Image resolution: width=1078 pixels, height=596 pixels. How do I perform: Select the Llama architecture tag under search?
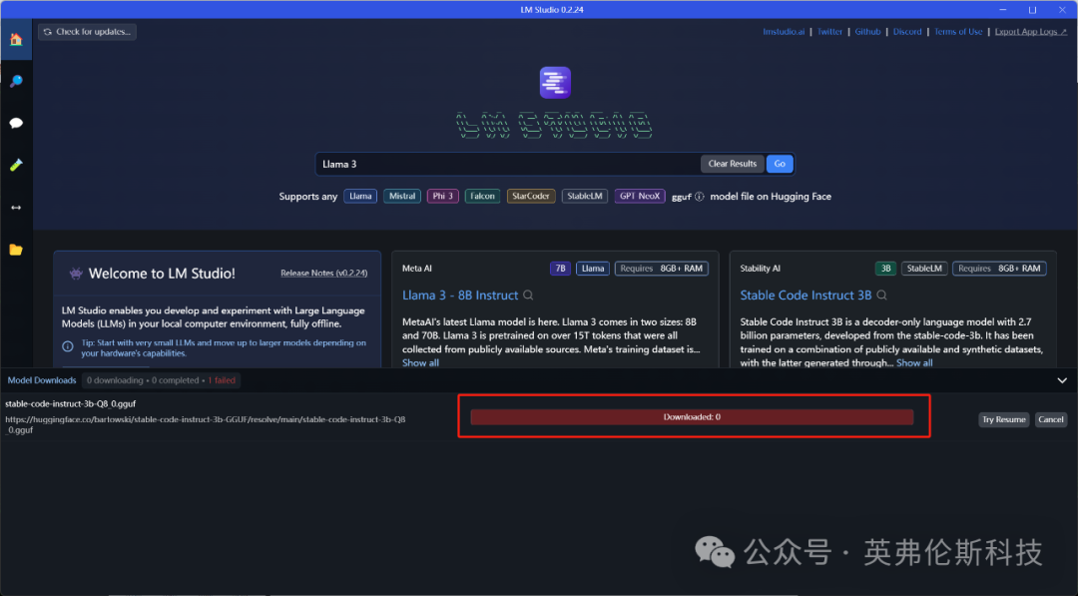360,196
